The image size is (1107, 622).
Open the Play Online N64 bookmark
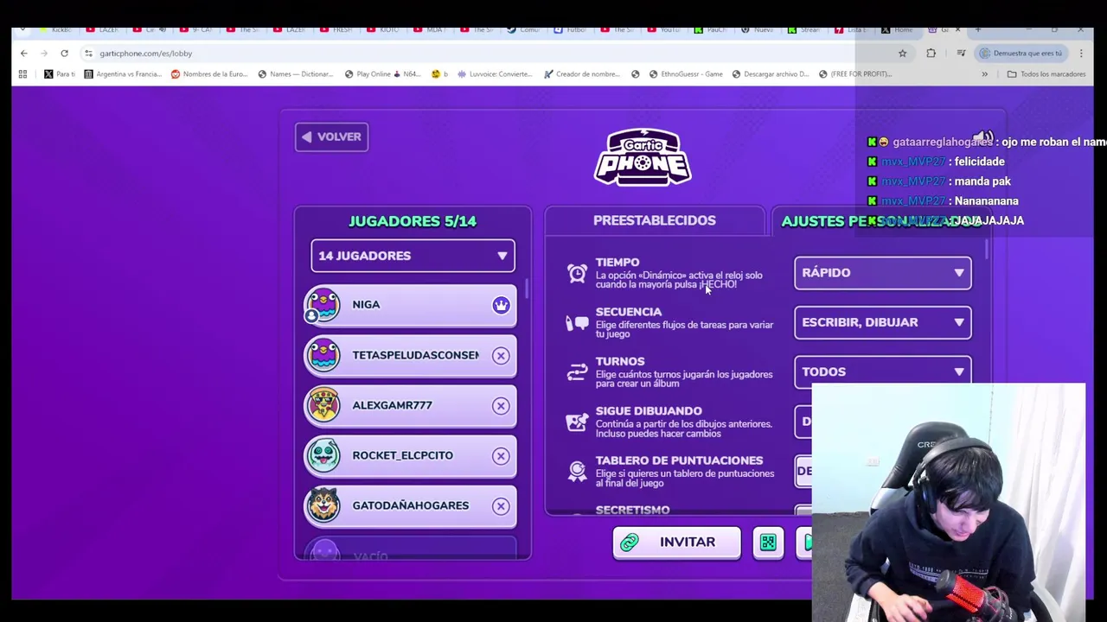[382, 74]
